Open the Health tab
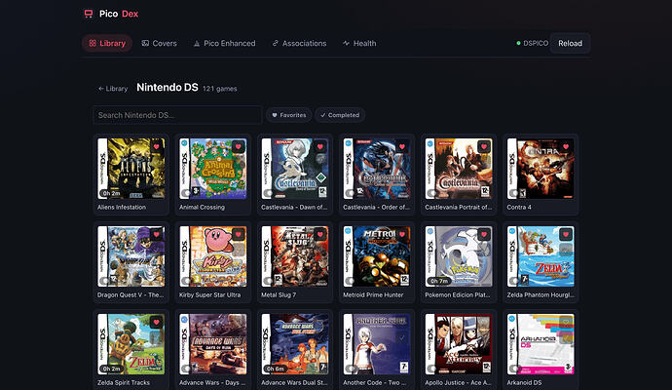This screenshot has height=390, width=672. [x=359, y=43]
